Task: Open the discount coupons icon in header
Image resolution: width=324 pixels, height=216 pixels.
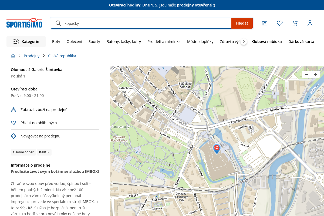Action: coord(265,23)
